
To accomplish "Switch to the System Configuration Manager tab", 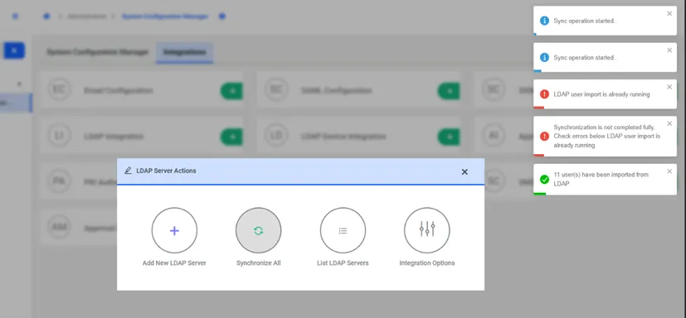I will click(x=98, y=52).
